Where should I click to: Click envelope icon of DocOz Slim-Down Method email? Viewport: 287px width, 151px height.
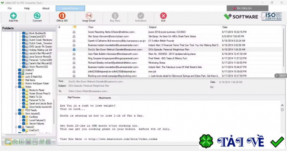[74, 49]
